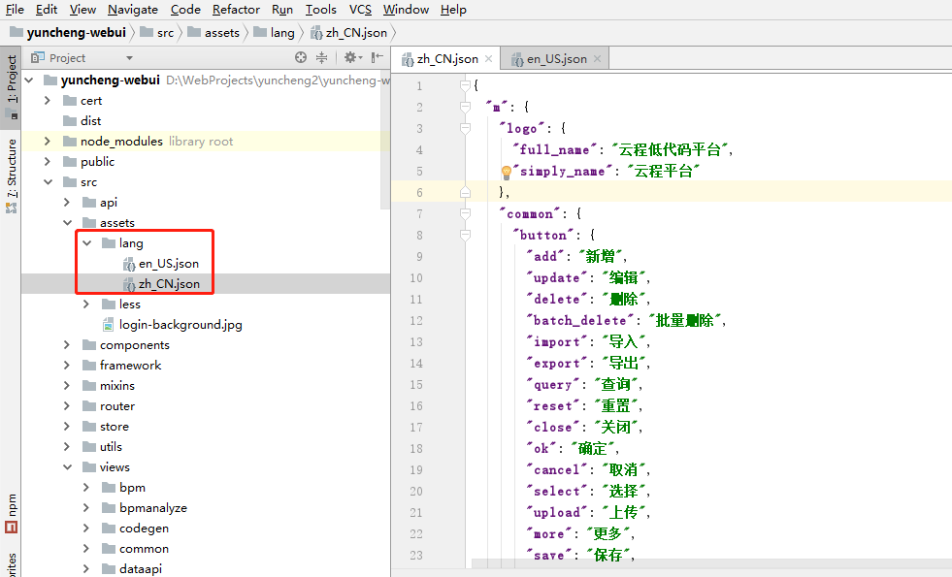Expand the components folder
Screen dimensions: 952x577
(x=67, y=344)
